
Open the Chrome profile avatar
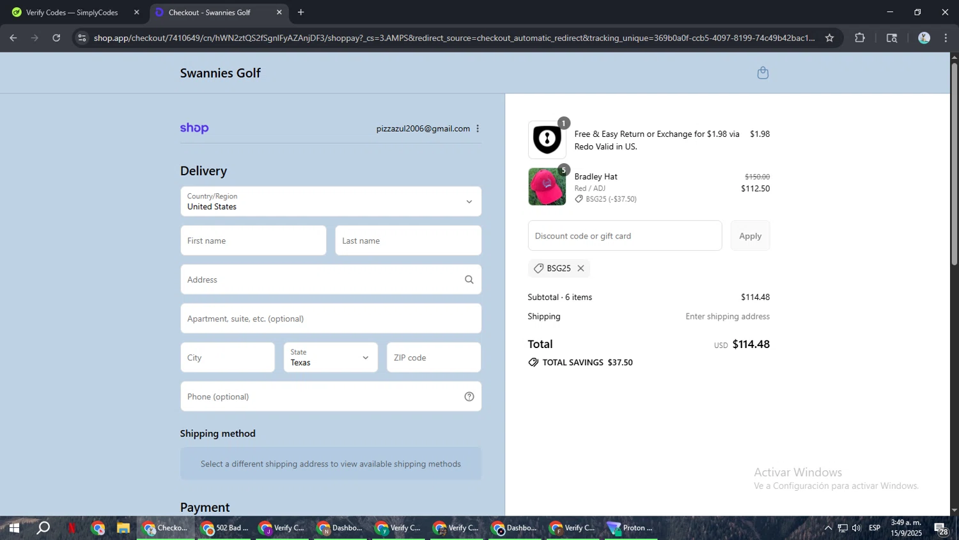click(x=924, y=38)
